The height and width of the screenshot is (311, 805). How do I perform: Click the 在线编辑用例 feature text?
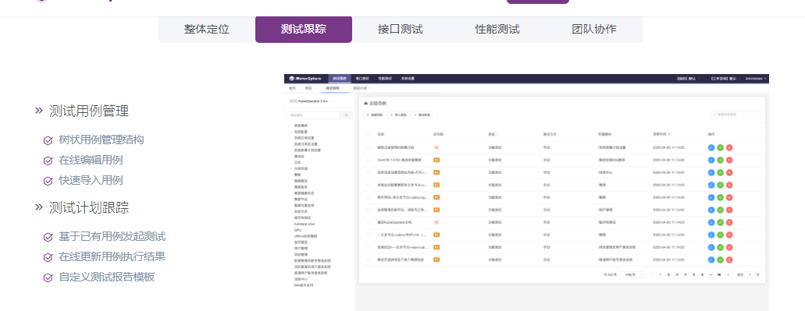pos(91,161)
